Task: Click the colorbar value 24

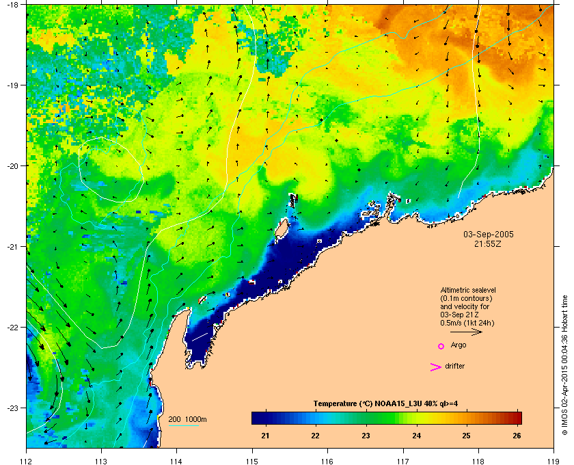Action: 416,436
